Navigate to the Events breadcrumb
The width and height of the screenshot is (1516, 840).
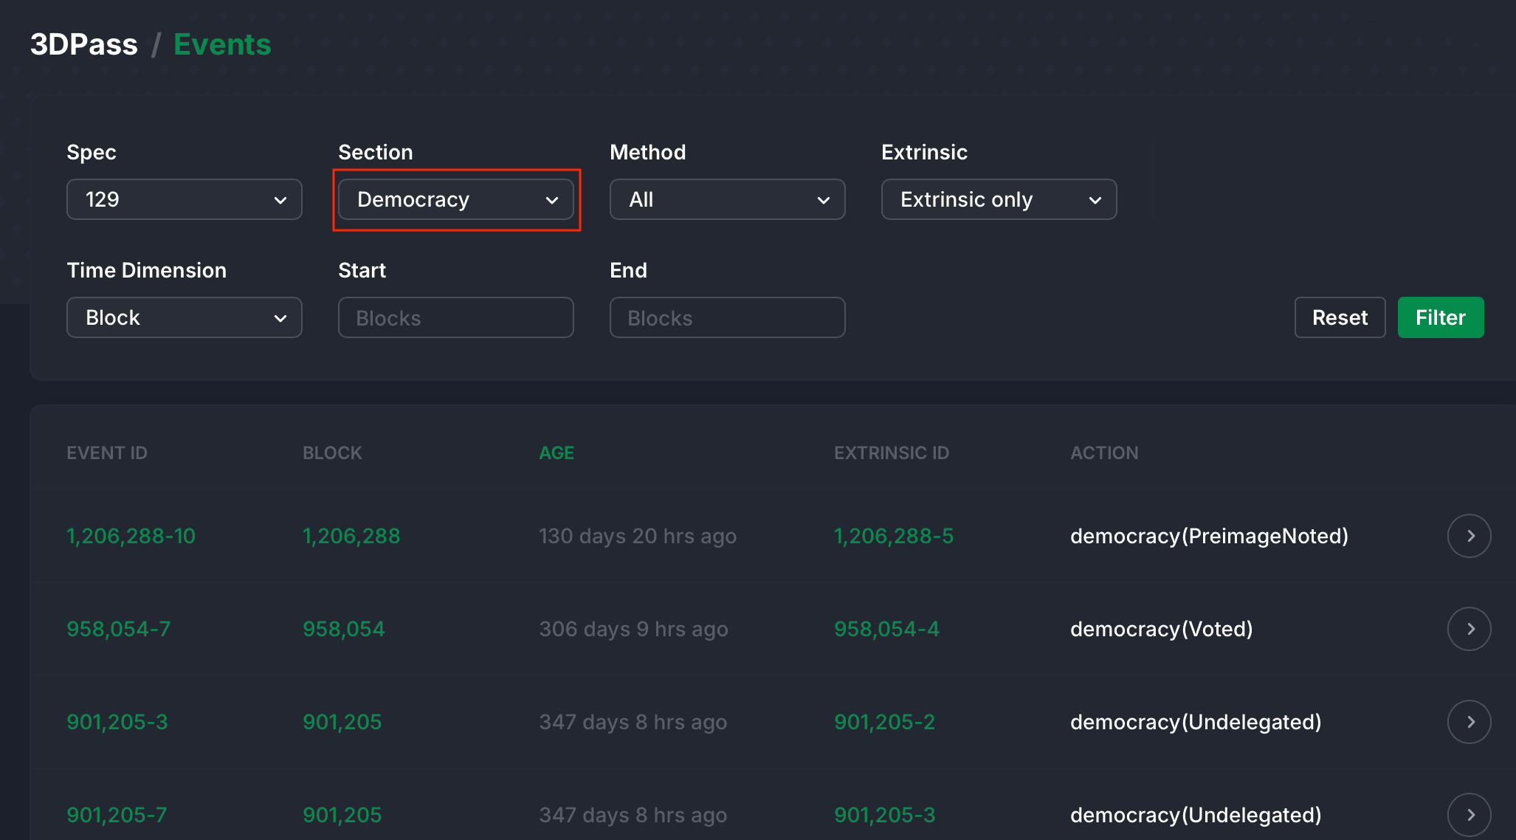221,44
